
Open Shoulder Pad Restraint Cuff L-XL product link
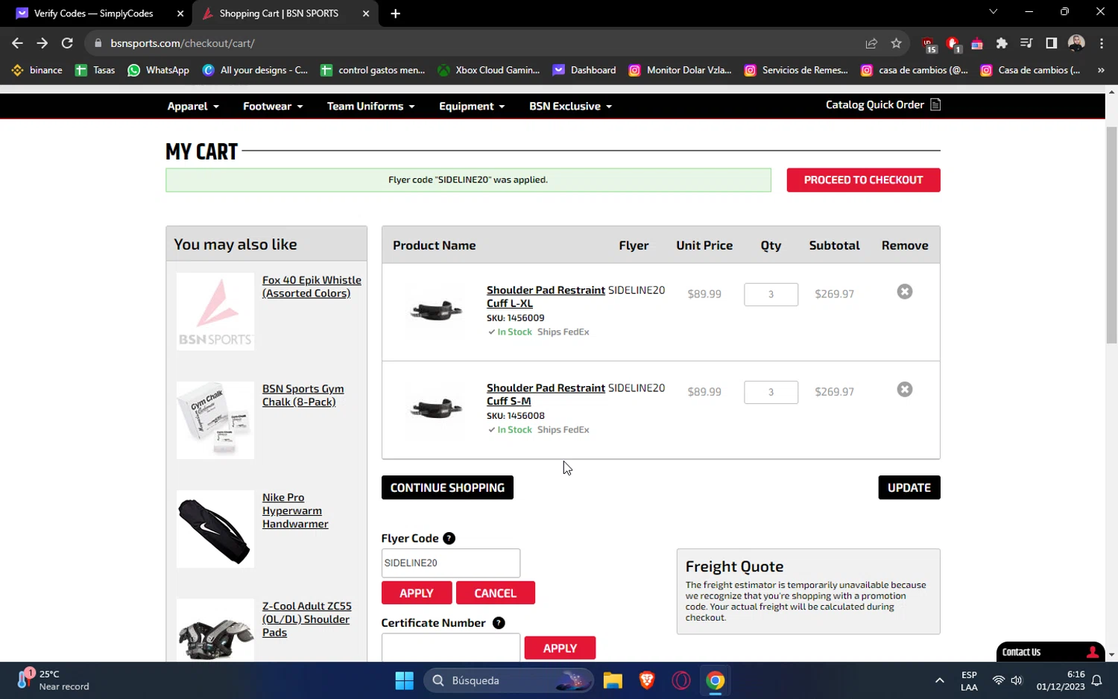pos(546,297)
